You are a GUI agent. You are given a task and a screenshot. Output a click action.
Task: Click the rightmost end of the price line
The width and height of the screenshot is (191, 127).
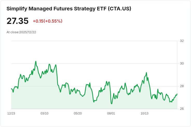(x=177, y=94)
